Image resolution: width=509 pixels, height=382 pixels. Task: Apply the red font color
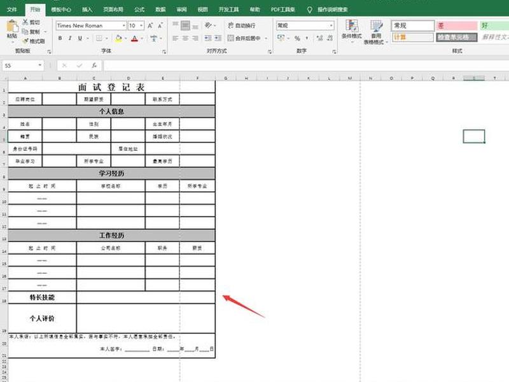(135, 38)
